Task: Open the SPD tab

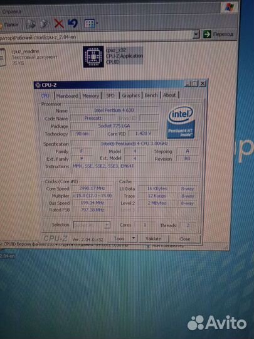Action: click(110, 95)
